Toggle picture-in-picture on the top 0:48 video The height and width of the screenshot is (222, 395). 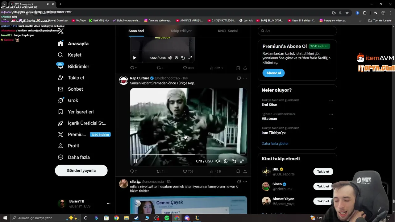click(x=183, y=58)
